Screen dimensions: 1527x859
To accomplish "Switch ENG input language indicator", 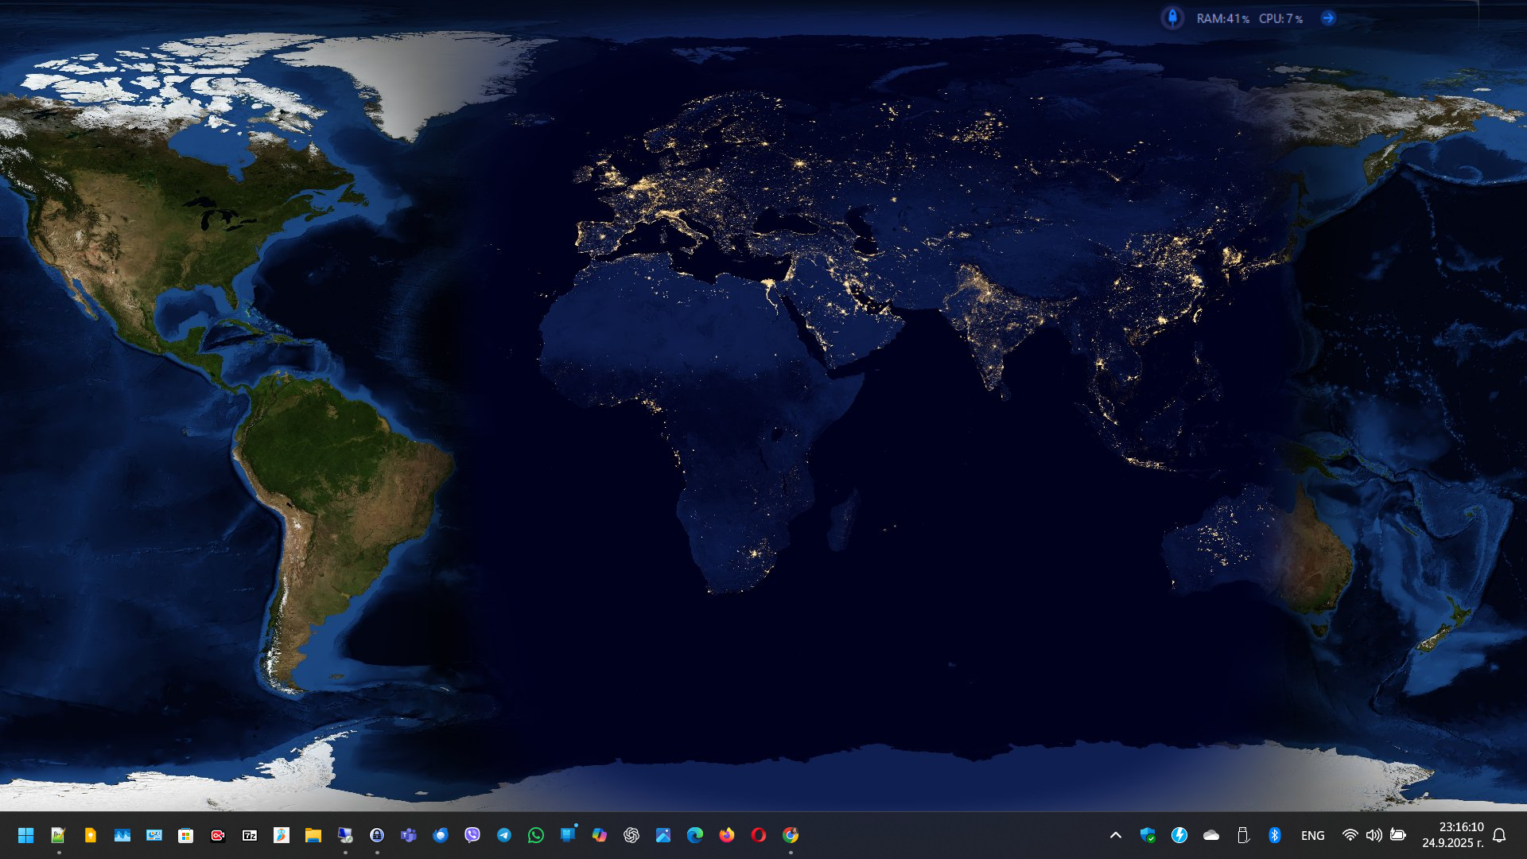I will point(1313,835).
